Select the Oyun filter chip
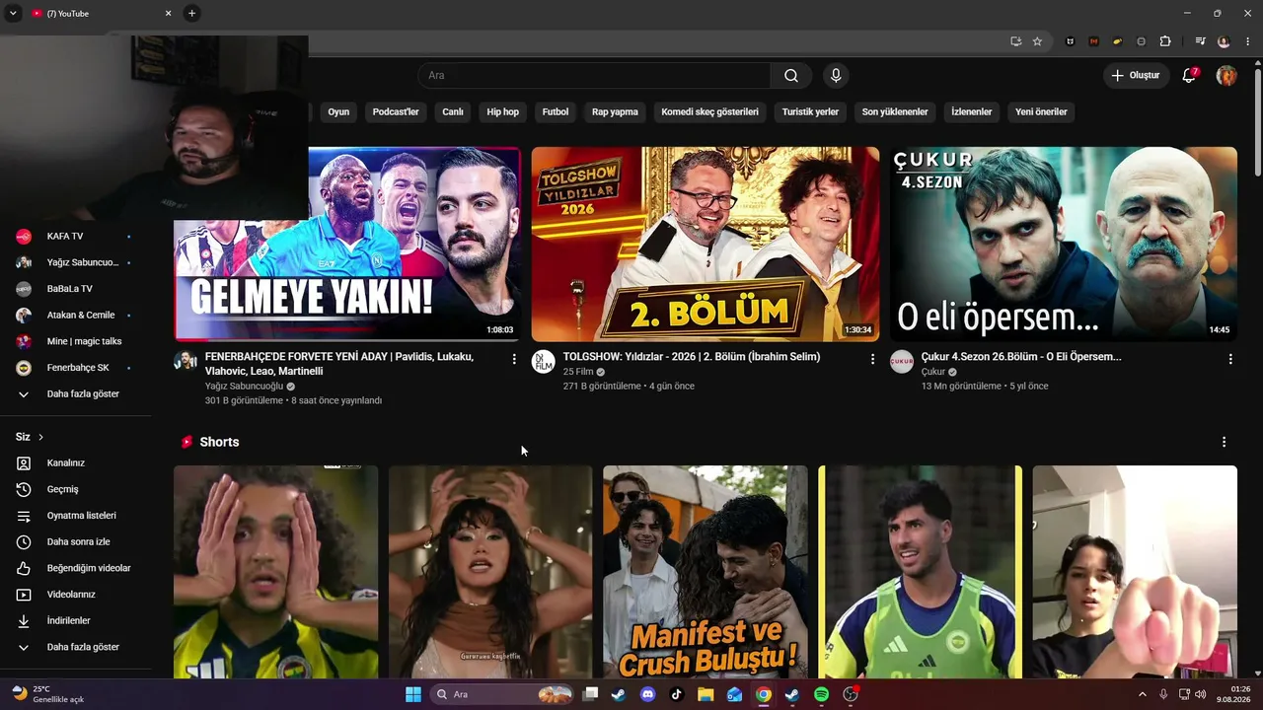 coord(338,112)
